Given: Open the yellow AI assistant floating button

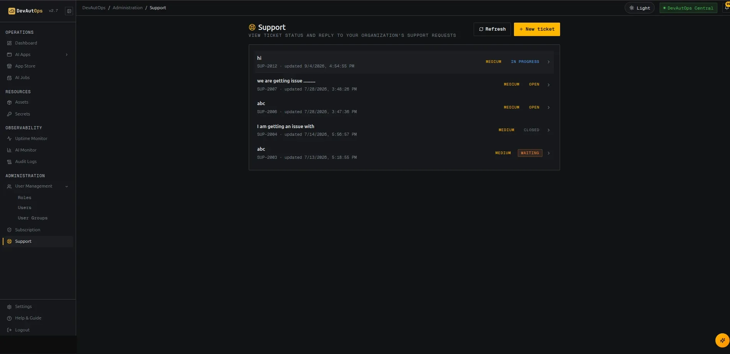Looking at the screenshot, I should [722, 340].
